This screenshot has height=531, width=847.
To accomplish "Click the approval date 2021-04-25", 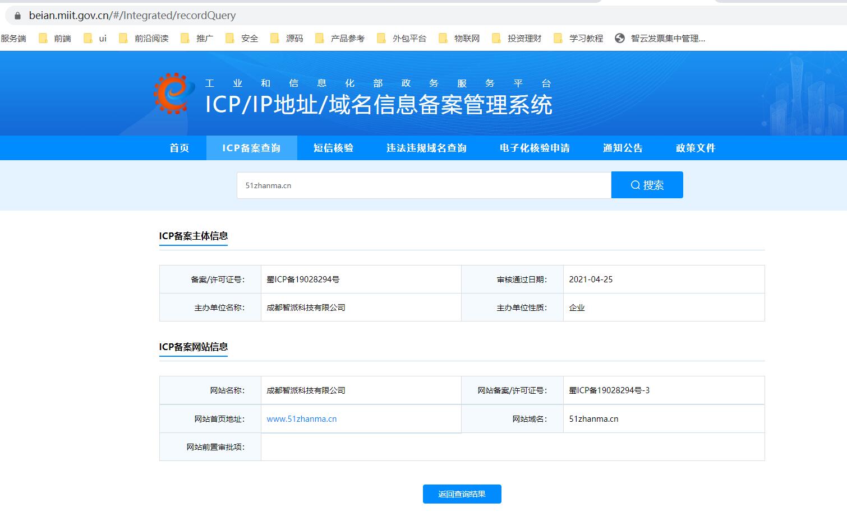I will tap(591, 279).
